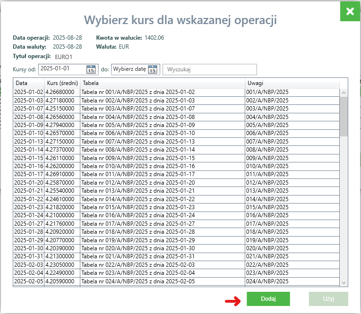Image resolution: width=361 pixels, height=314 pixels.
Task: Sort by the Tabela column header
Action: tap(163, 83)
